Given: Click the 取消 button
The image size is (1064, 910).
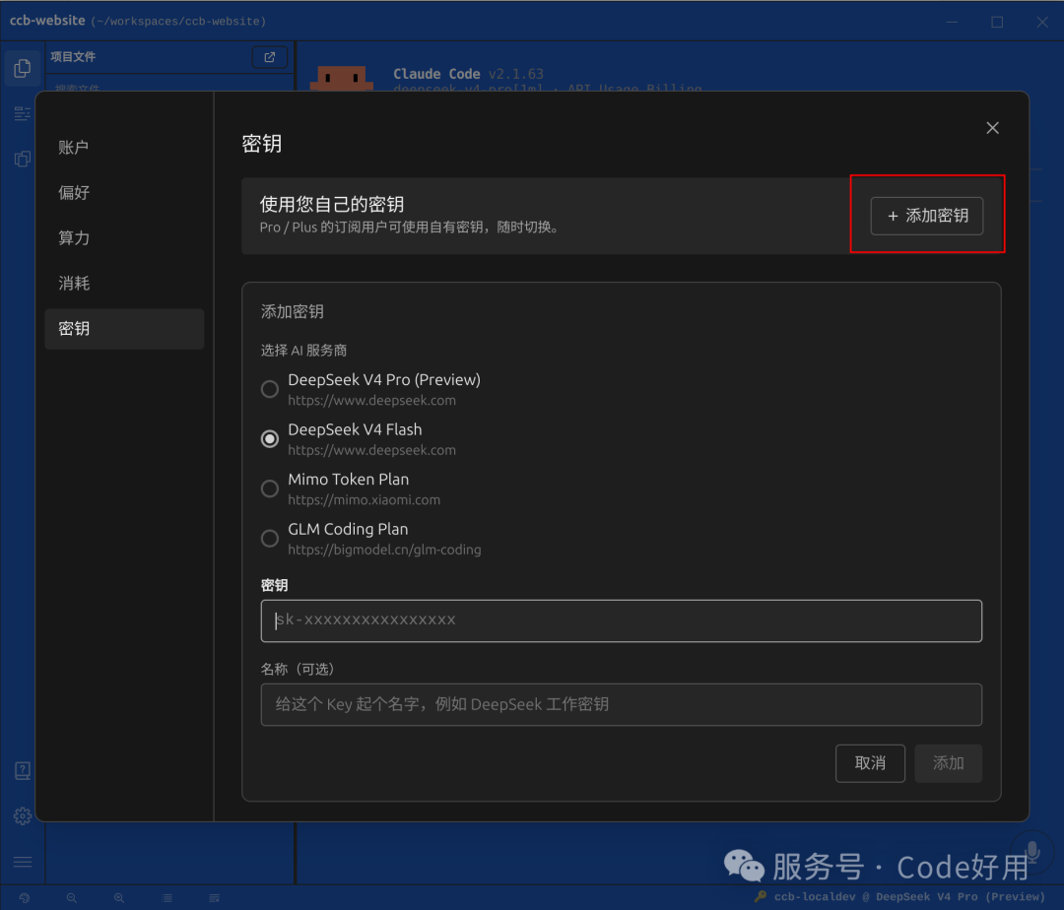Looking at the screenshot, I should click(870, 763).
